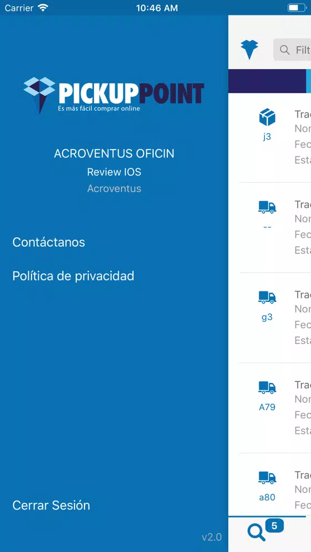
Task: Select the dark navy tab in the tab bar
Action: click(x=267, y=81)
